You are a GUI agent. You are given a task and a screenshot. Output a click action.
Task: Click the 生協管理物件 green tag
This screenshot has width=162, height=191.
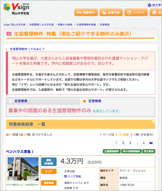[x=112, y=151]
